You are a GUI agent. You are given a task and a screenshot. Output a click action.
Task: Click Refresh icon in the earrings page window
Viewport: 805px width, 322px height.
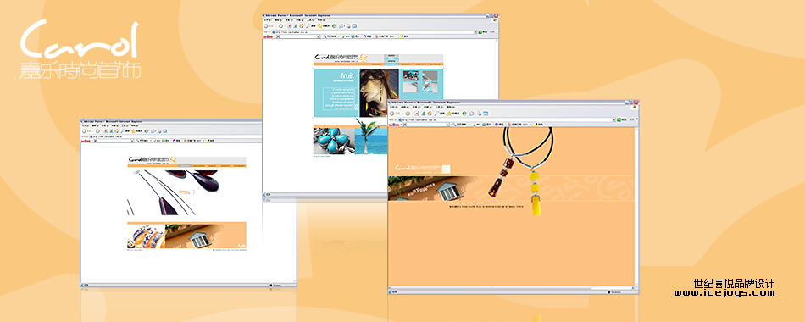tap(111, 131)
